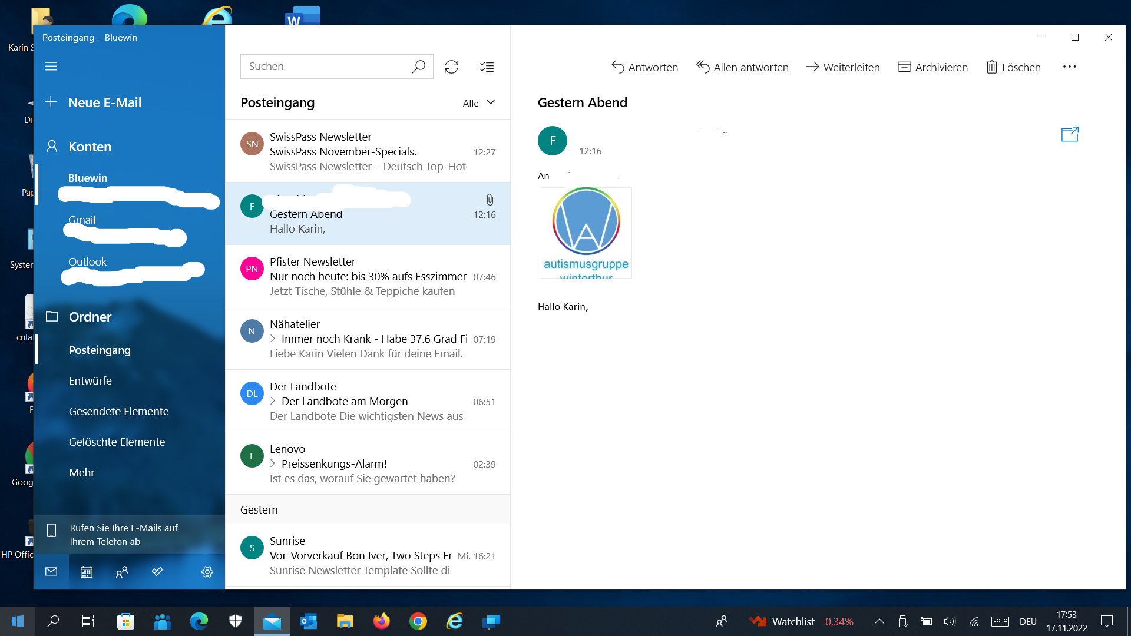
Task: Click the sync mailbox refresh icon
Action: tap(451, 67)
